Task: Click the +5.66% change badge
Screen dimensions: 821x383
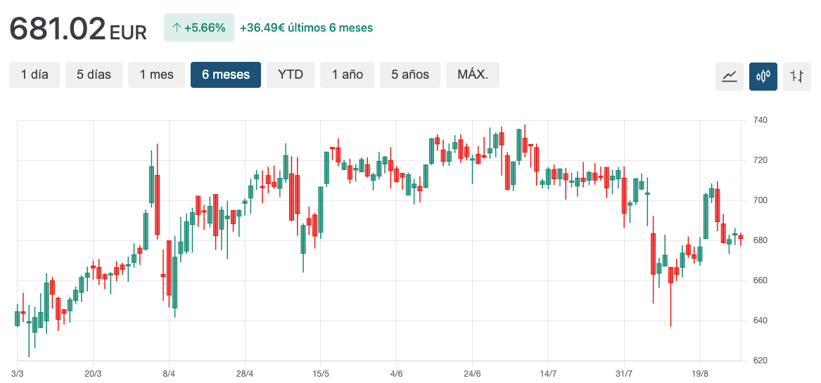Action: tap(198, 28)
